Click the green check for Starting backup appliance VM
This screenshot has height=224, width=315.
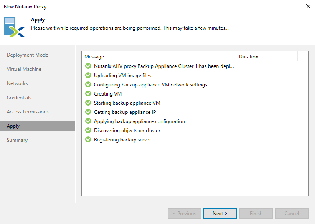[x=88, y=103]
